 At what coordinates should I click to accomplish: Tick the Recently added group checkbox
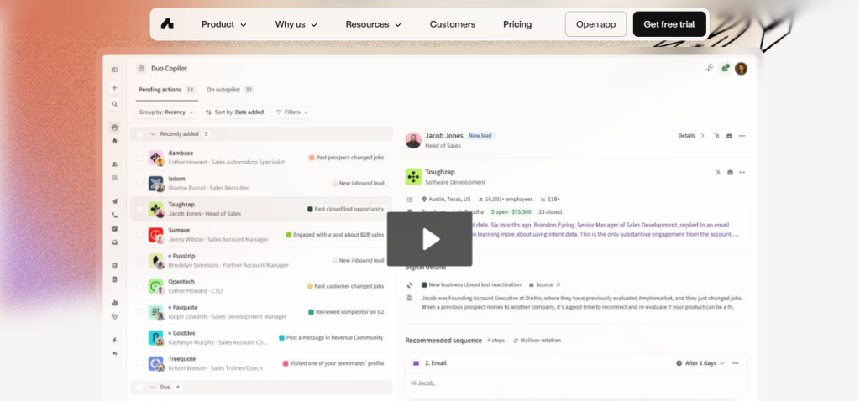(139, 133)
